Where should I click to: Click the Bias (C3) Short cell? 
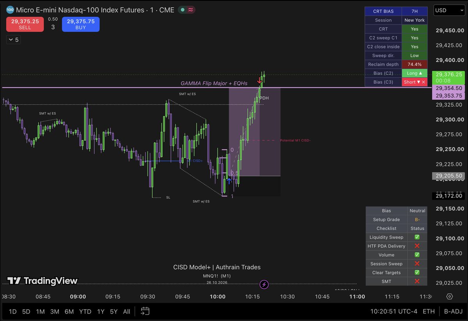pos(415,82)
